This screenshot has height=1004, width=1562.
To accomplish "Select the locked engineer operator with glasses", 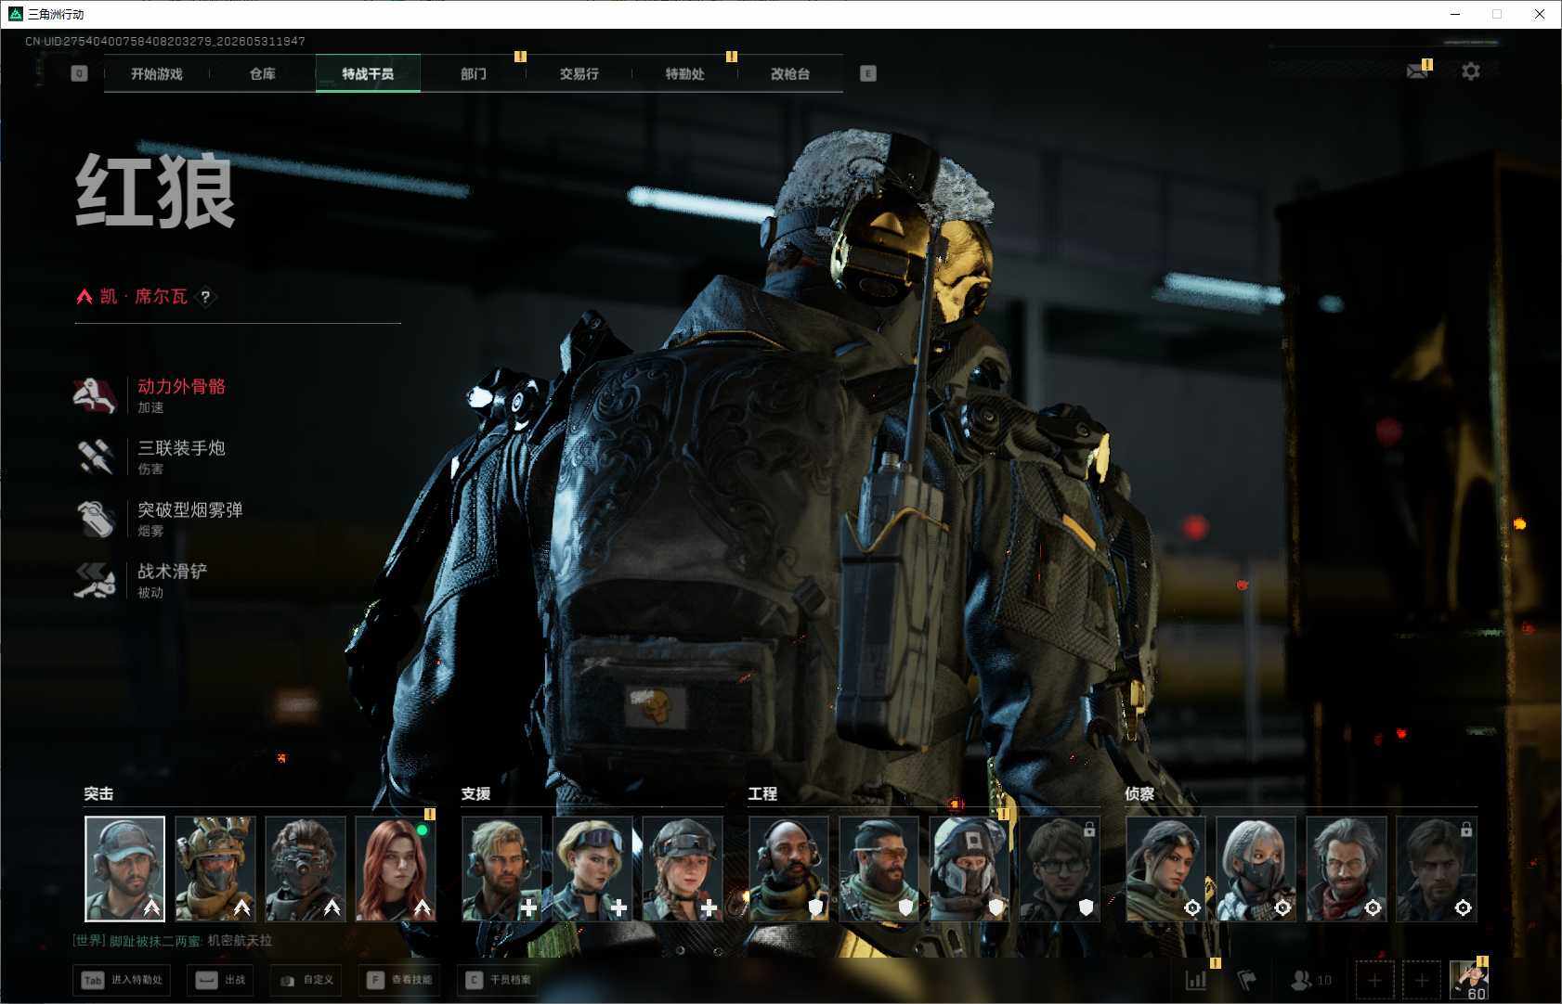I will pos(1060,869).
